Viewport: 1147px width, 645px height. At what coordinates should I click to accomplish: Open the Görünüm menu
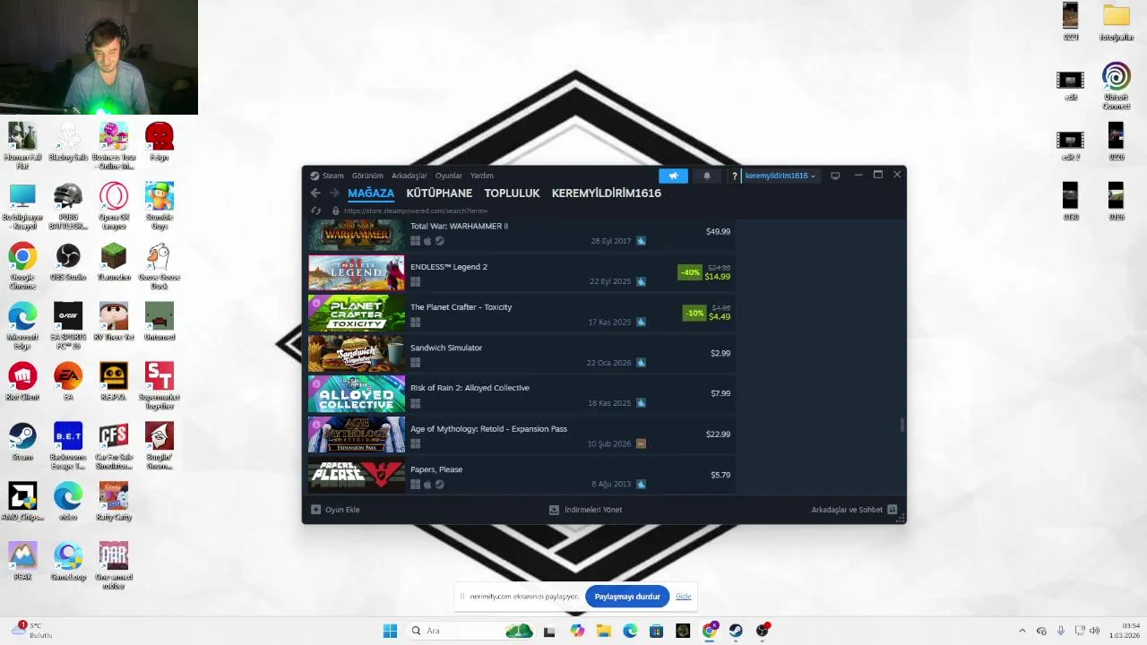tap(367, 176)
